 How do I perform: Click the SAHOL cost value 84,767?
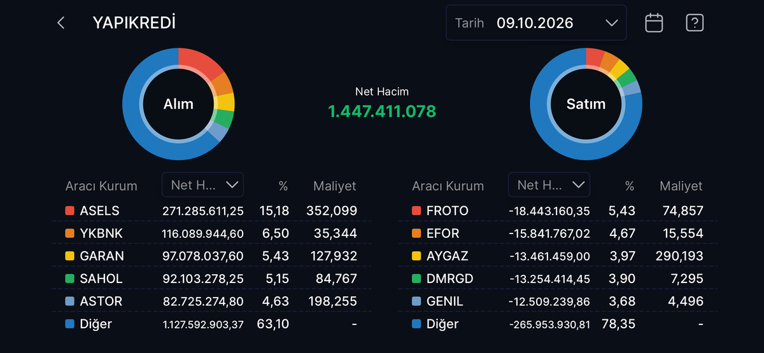336,279
